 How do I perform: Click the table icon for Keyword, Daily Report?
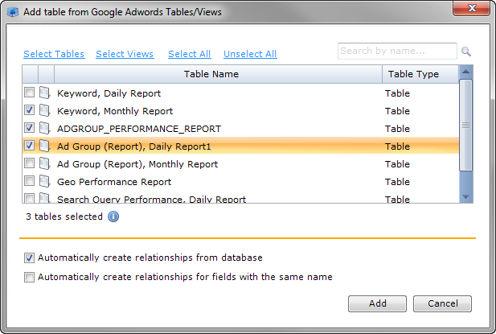point(44,93)
